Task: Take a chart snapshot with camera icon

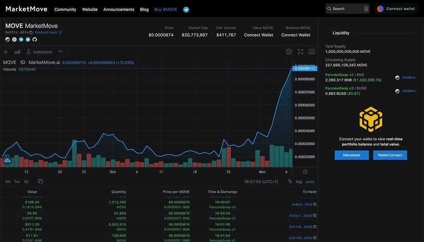Action: [312, 52]
